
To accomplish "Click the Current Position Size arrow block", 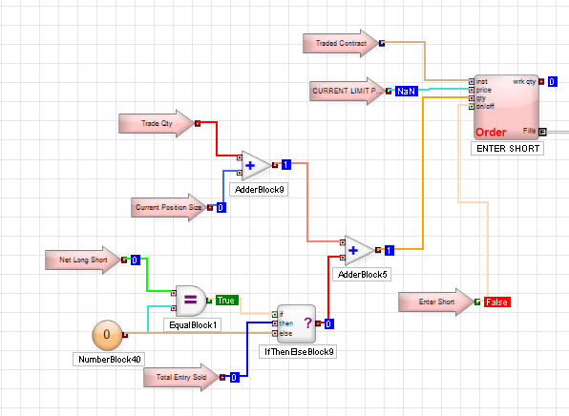I will 169,207.
